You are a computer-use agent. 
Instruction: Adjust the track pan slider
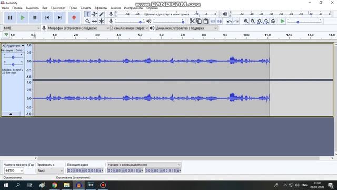13,64
